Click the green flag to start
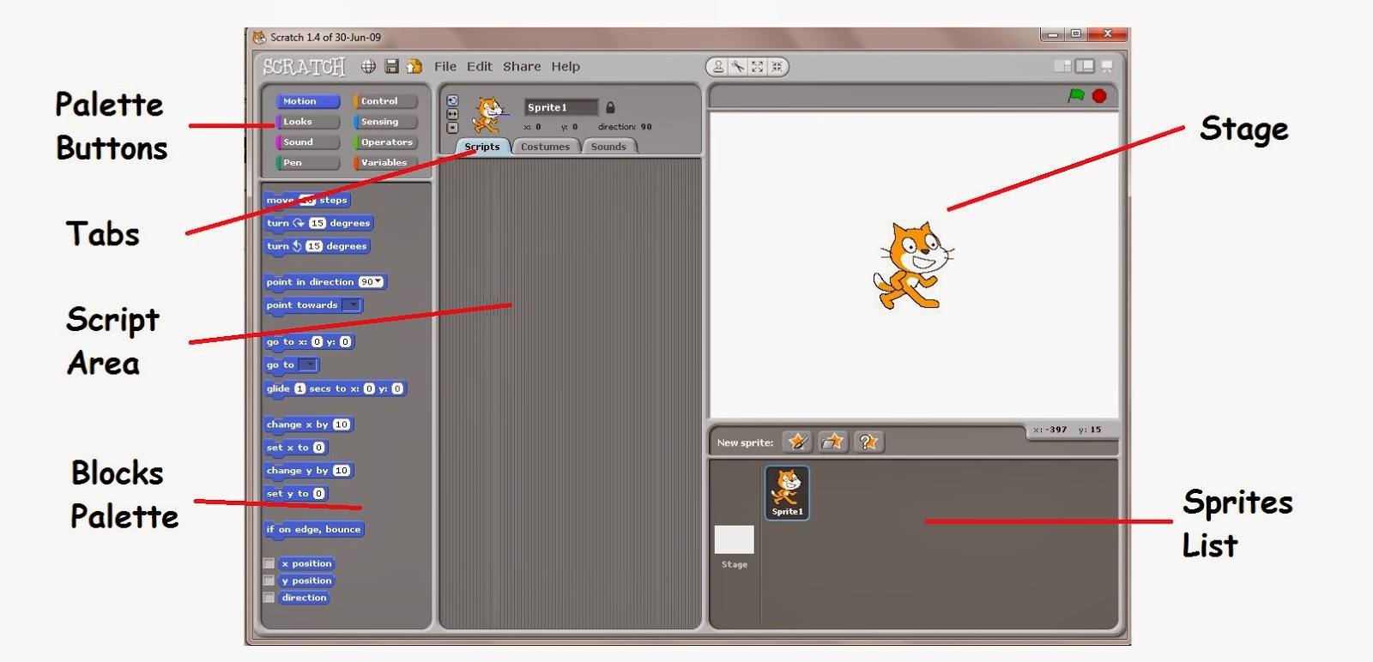Image resolution: width=1373 pixels, height=662 pixels. (1076, 96)
